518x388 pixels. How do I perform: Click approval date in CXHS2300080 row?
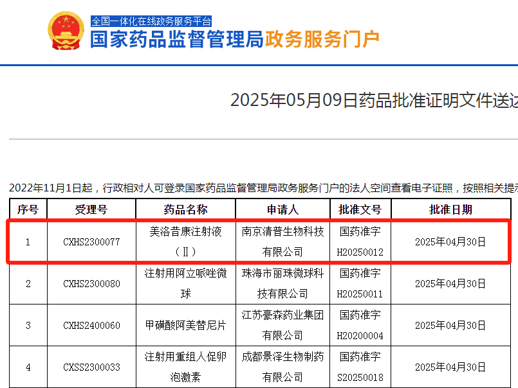tap(450, 284)
